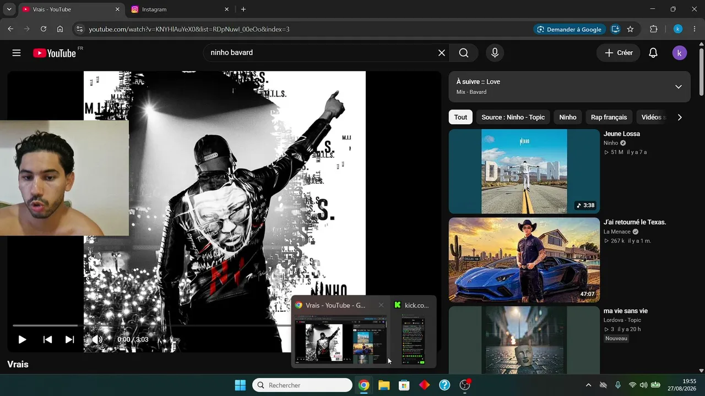Click the Chrome taskbar icon

click(x=364, y=385)
